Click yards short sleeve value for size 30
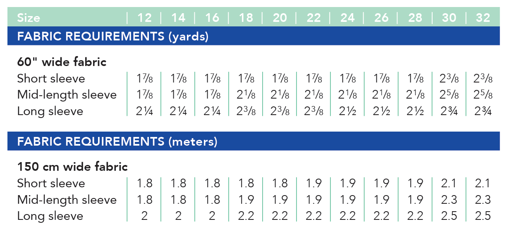 point(449,78)
